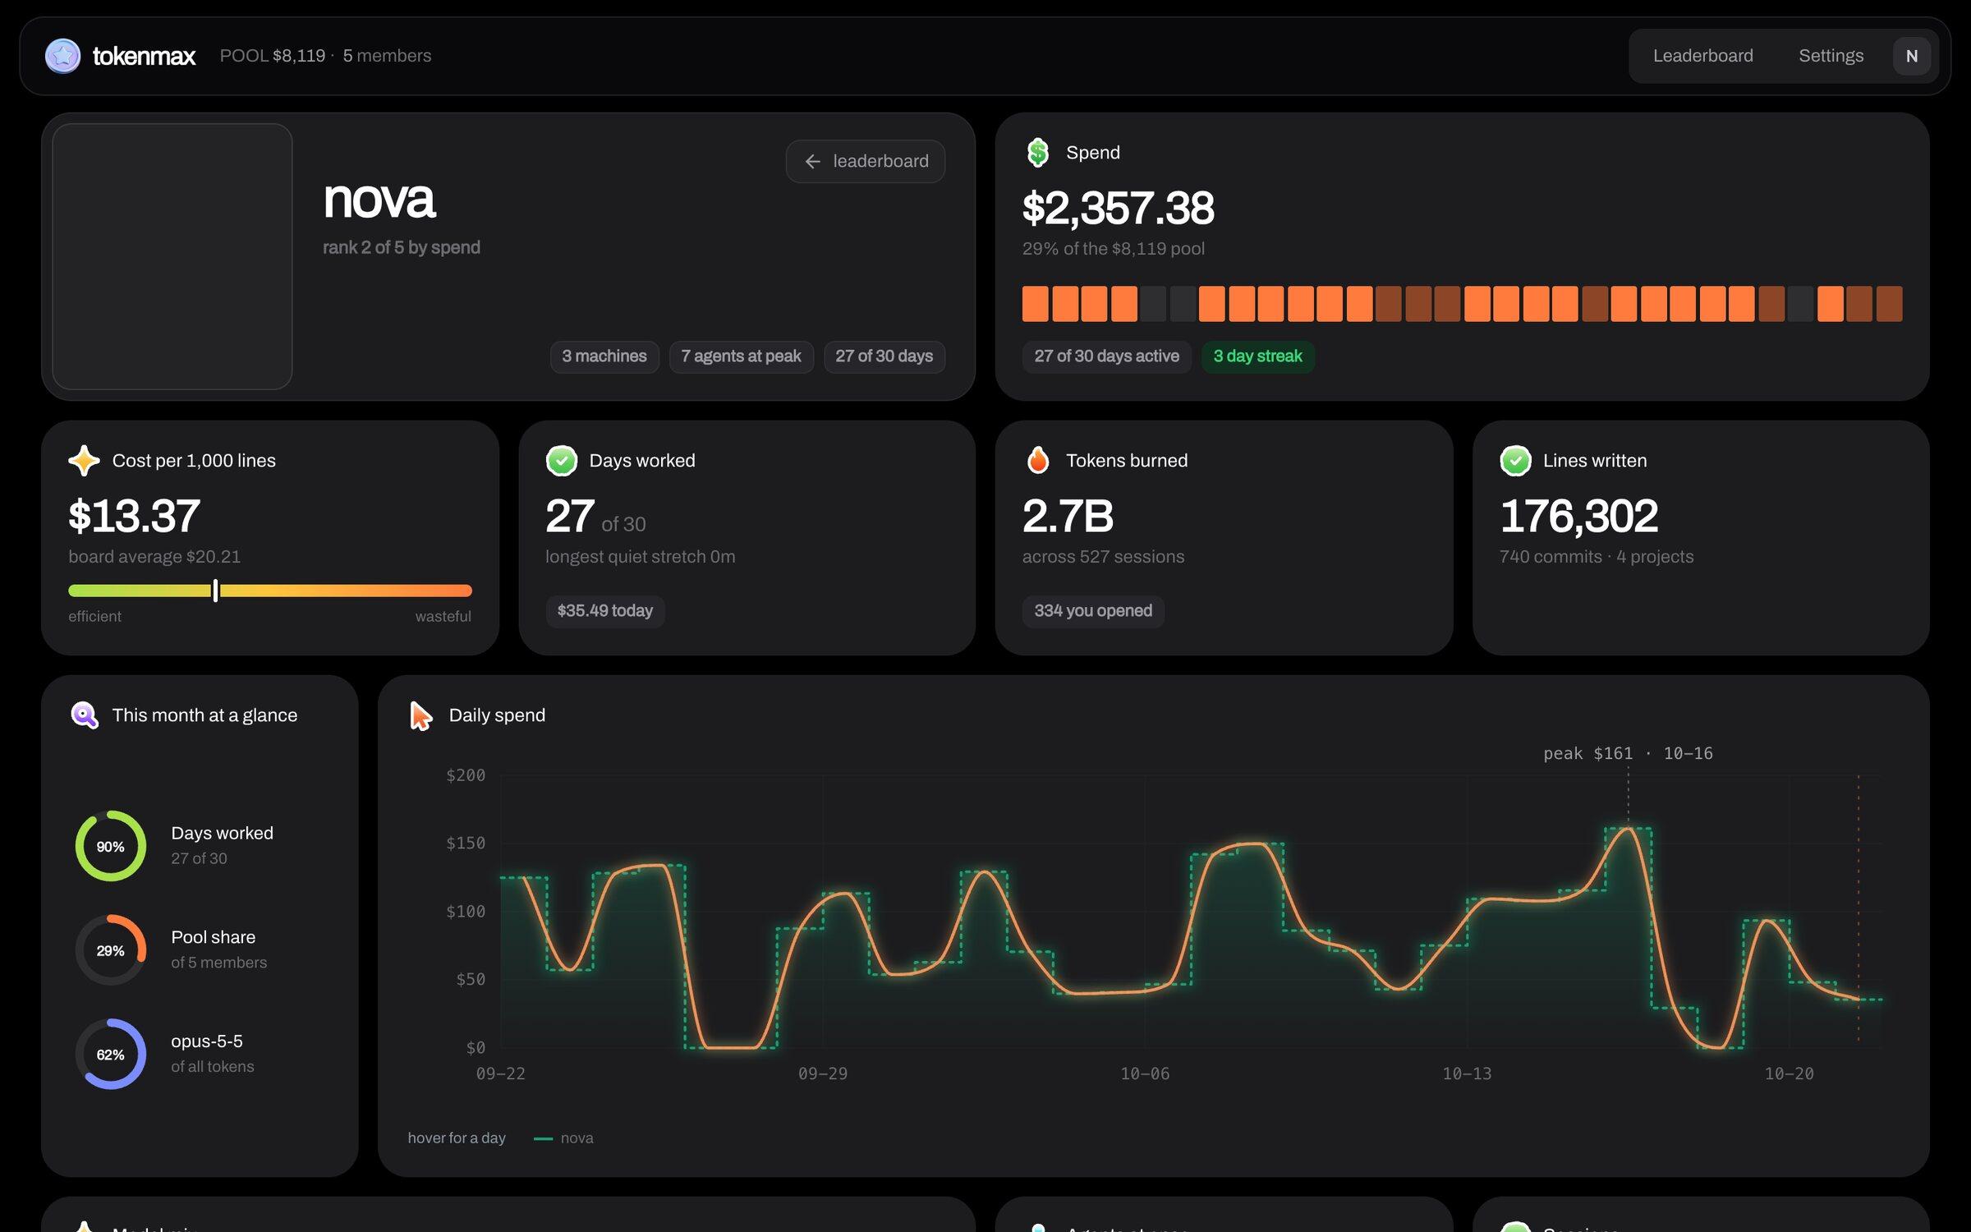Click the magnifier icon for This month at a glance
This screenshot has width=1971, height=1232.
[85, 715]
